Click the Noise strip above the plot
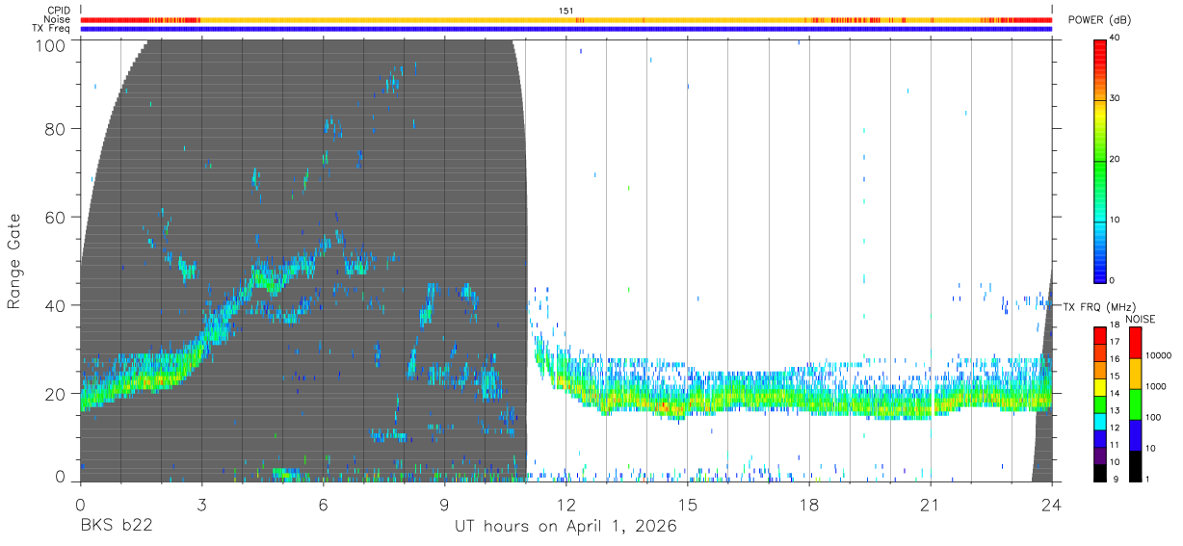The image size is (1183, 546). point(566,19)
